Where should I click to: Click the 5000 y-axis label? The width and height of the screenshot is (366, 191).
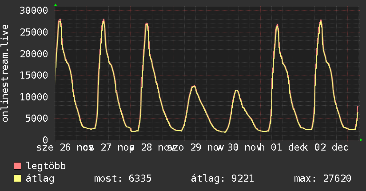(37, 119)
